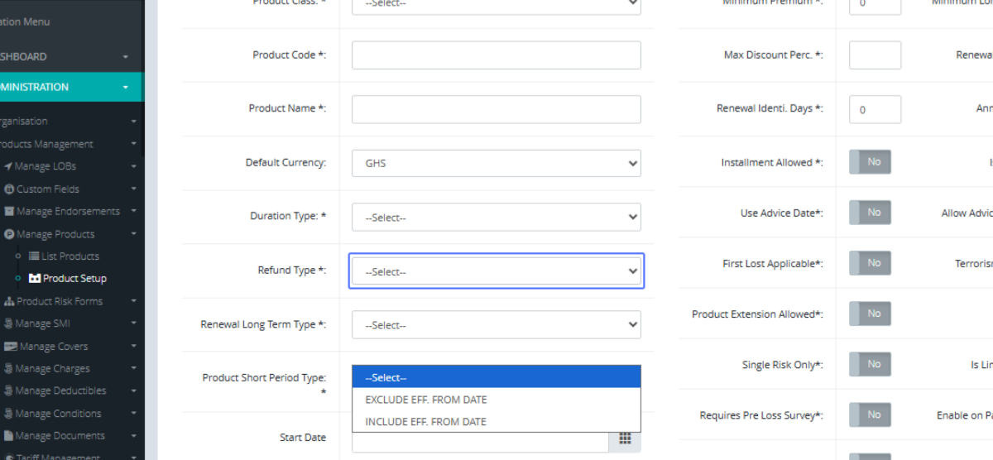
Task: Click the Product Risk Forms icon
Action: 9,301
